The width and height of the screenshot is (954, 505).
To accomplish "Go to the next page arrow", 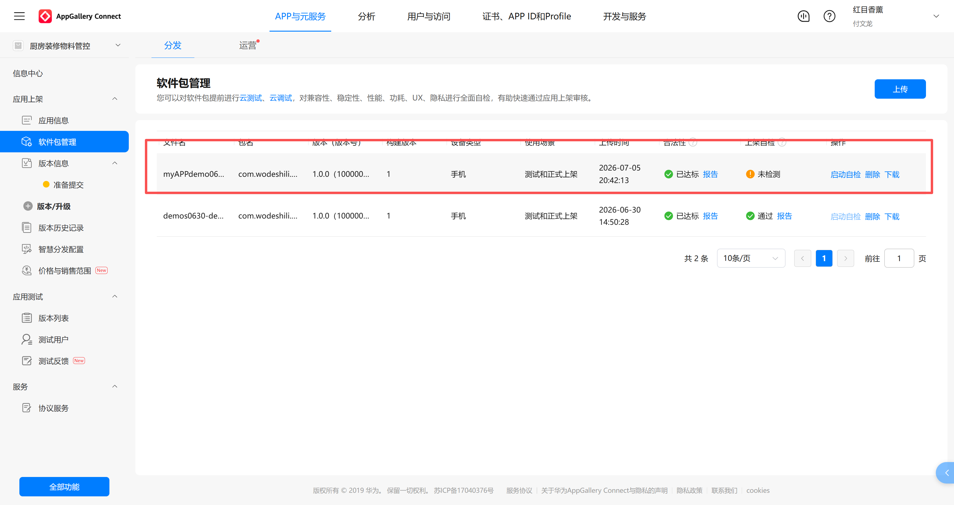I will coord(845,258).
